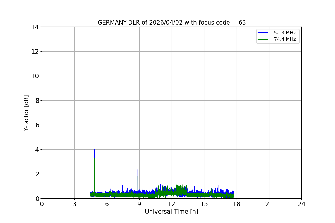335x223 pixels.
Task: Click the x-axis tick label '3'
Action: tap(74, 204)
